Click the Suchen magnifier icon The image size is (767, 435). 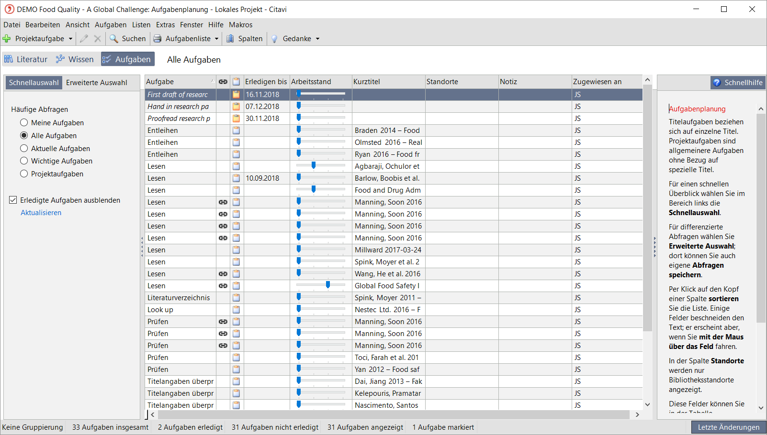113,39
